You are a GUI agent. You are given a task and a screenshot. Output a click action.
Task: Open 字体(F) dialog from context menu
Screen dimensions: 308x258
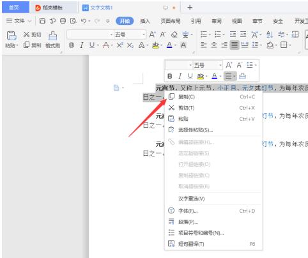(x=213, y=211)
